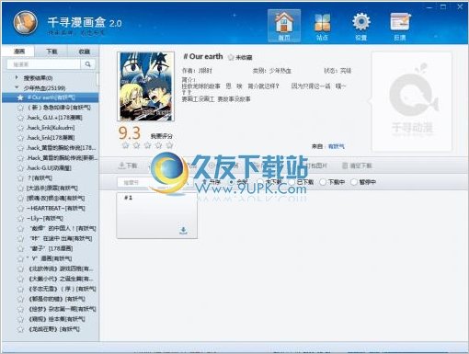Click the sidebar comic search field
The height and width of the screenshot is (354, 469).
tap(44, 64)
